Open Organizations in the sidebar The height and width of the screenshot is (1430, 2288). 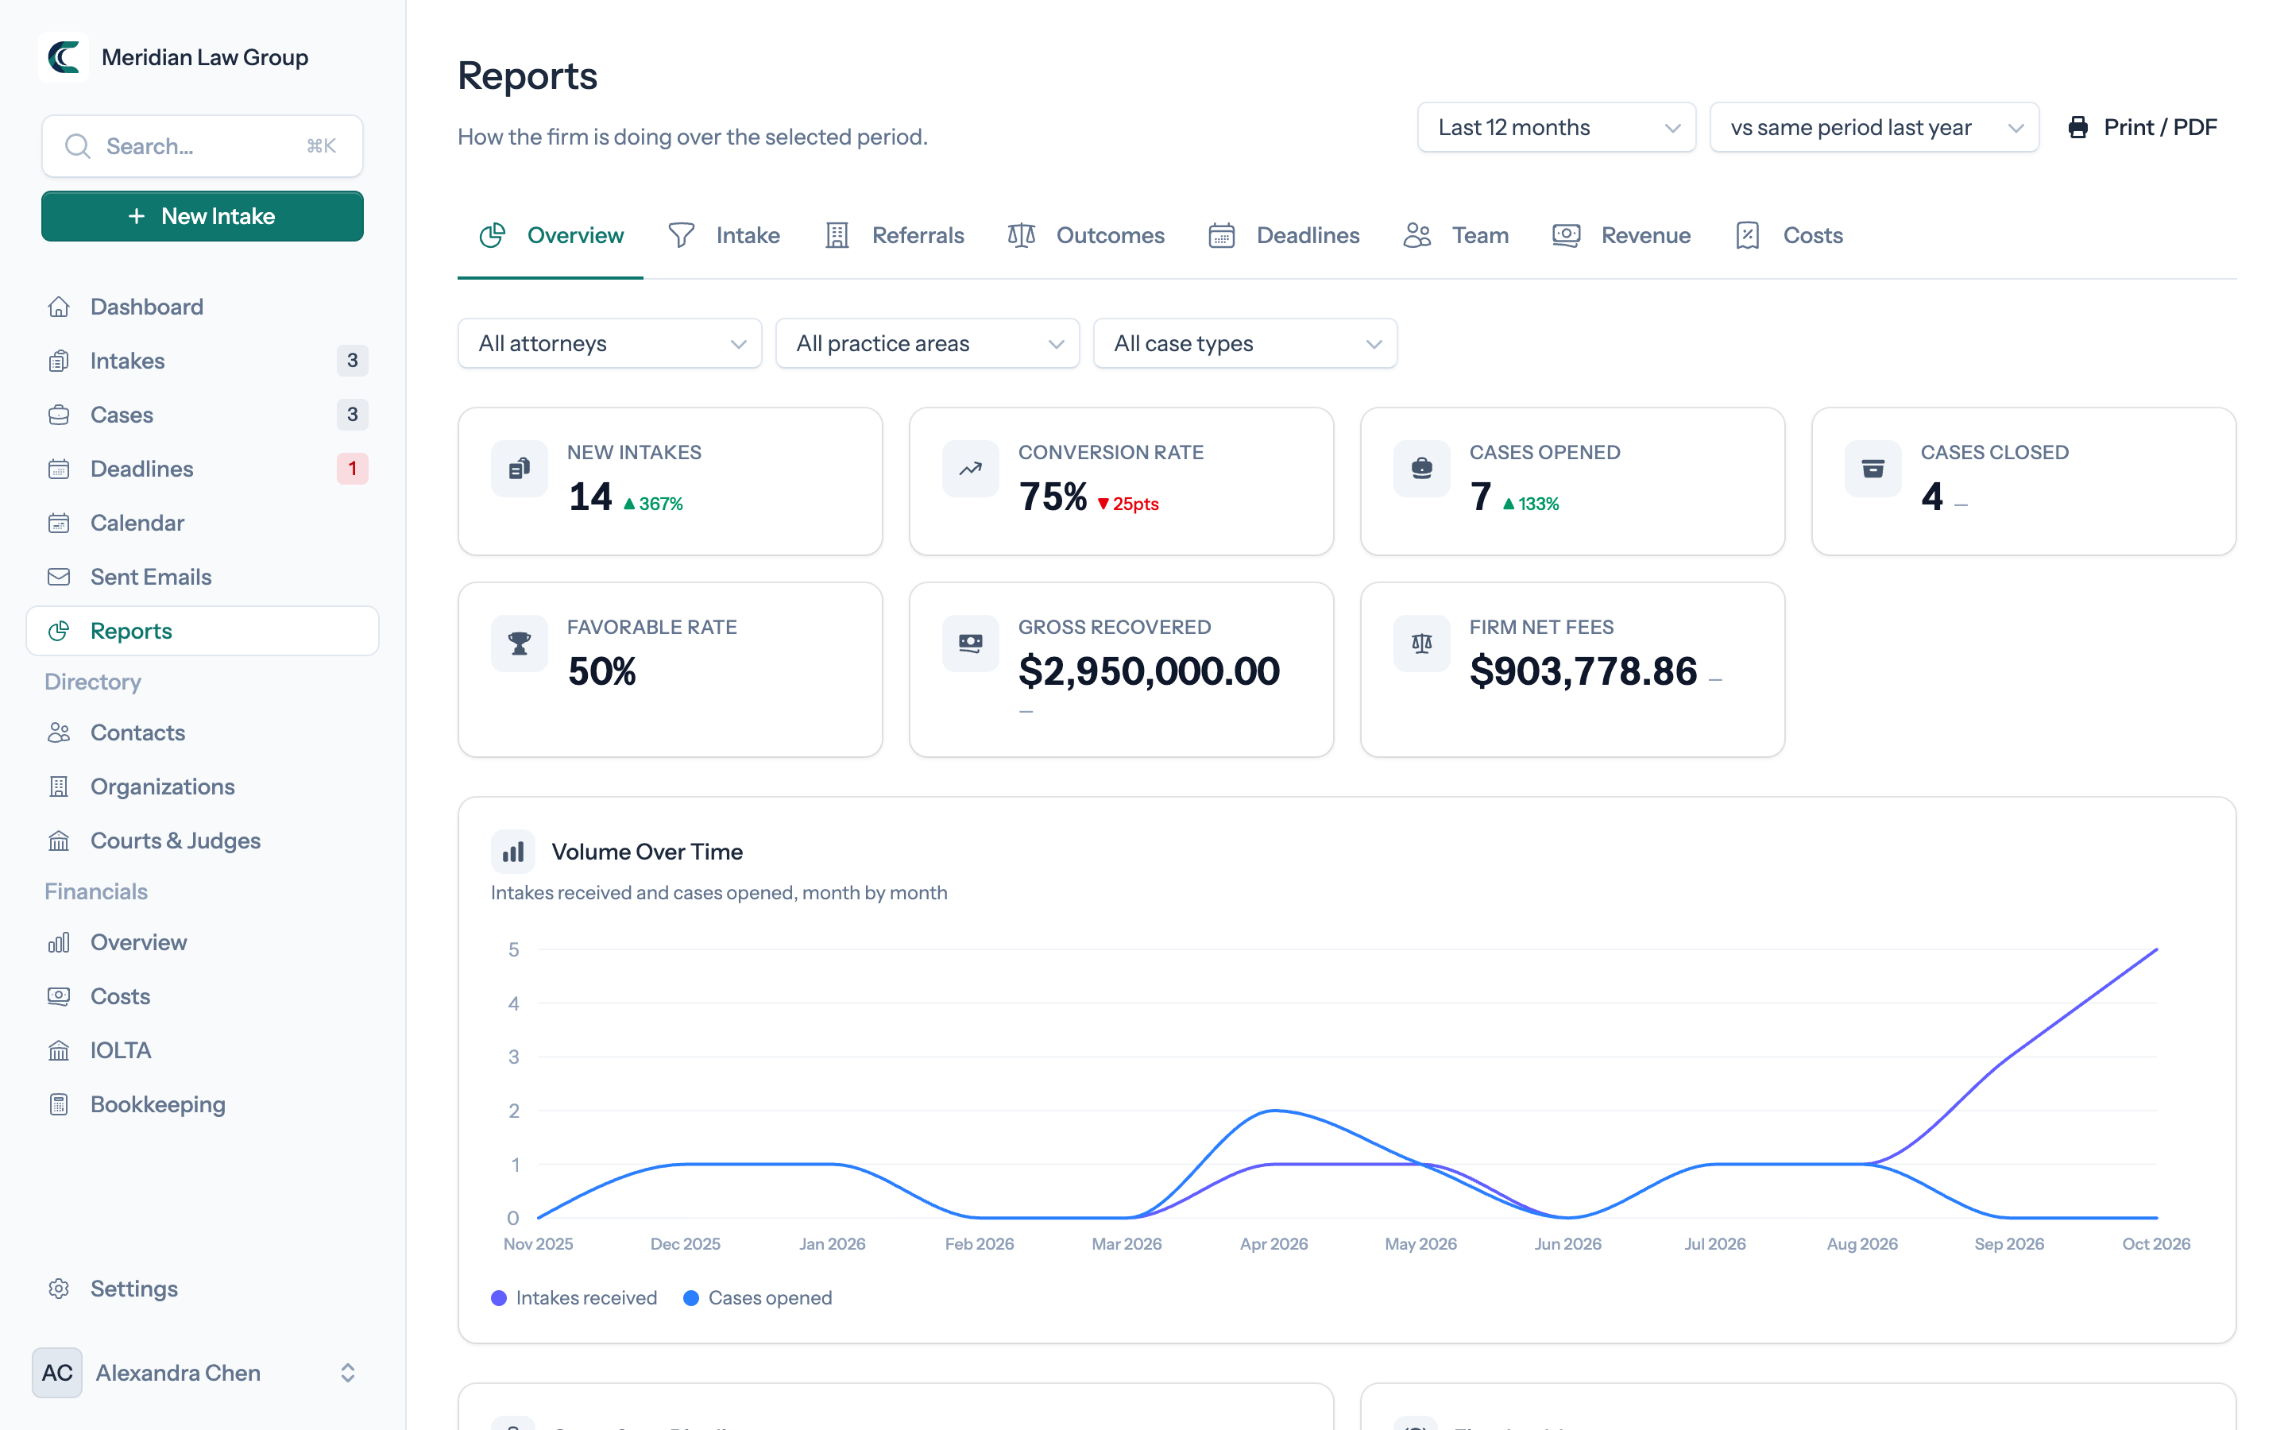(203, 786)
